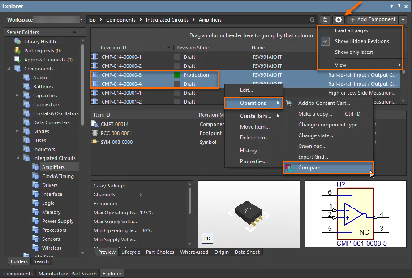Click Draft state swatch of CMP-014-00000-1
This screenshot has height=278, width=412.
[177, 57]
